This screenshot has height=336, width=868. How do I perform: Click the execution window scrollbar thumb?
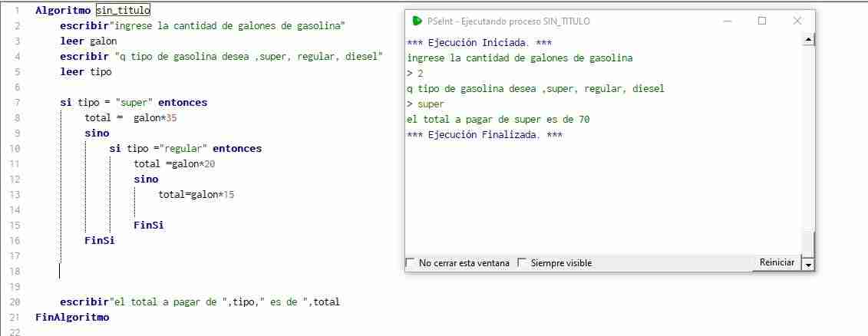pos(808,243)
